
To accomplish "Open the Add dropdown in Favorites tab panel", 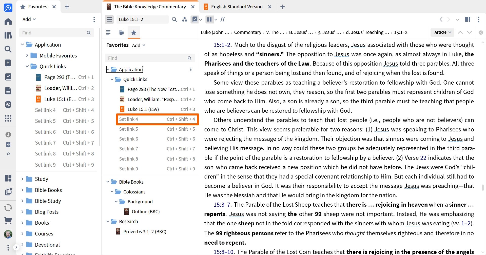I will (29, 19).
